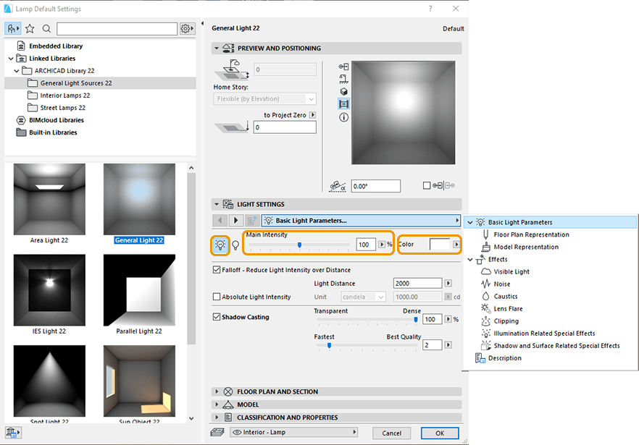Click the Cancel button
The image size is (639, 445).
tap(391, 433)
